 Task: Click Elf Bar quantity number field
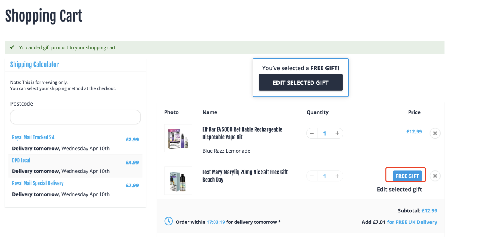(x=325, y=133)
